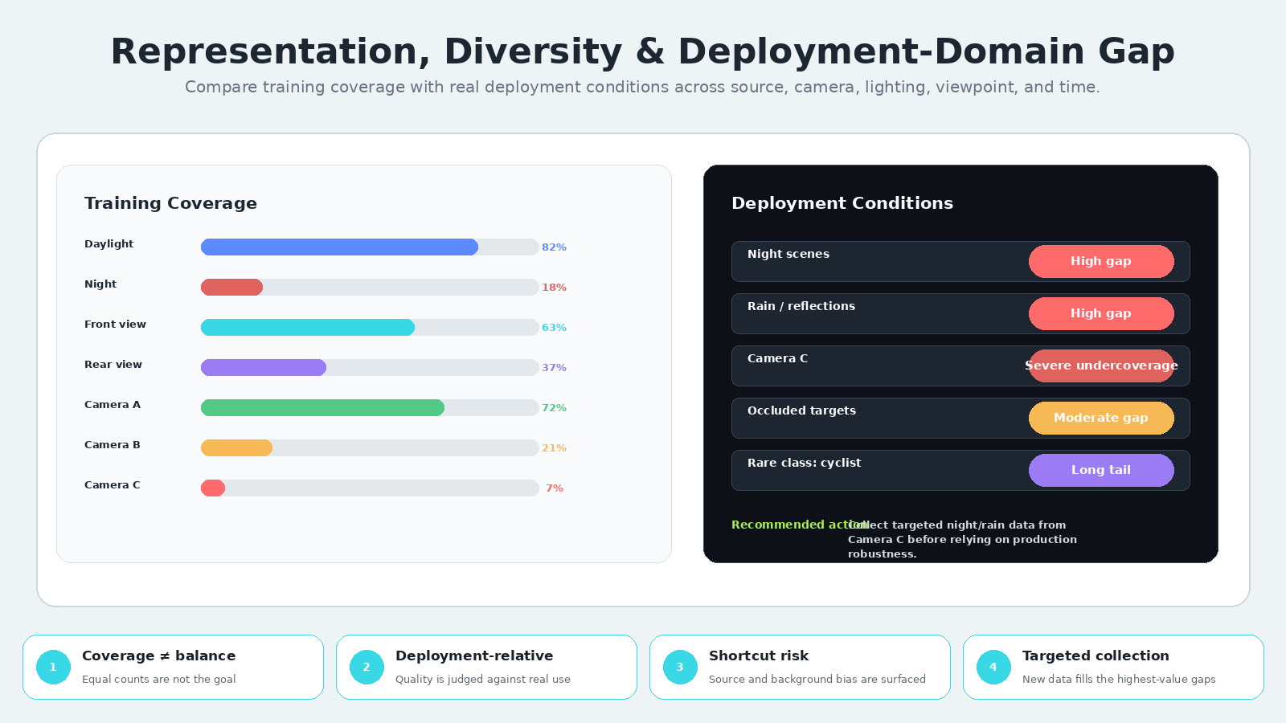Click the '63%' Front view value
The image size is (1286, 723).
[554, 328]
